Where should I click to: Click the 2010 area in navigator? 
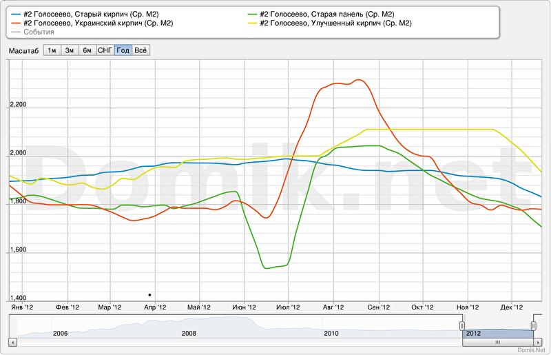[x=331, y=333]
